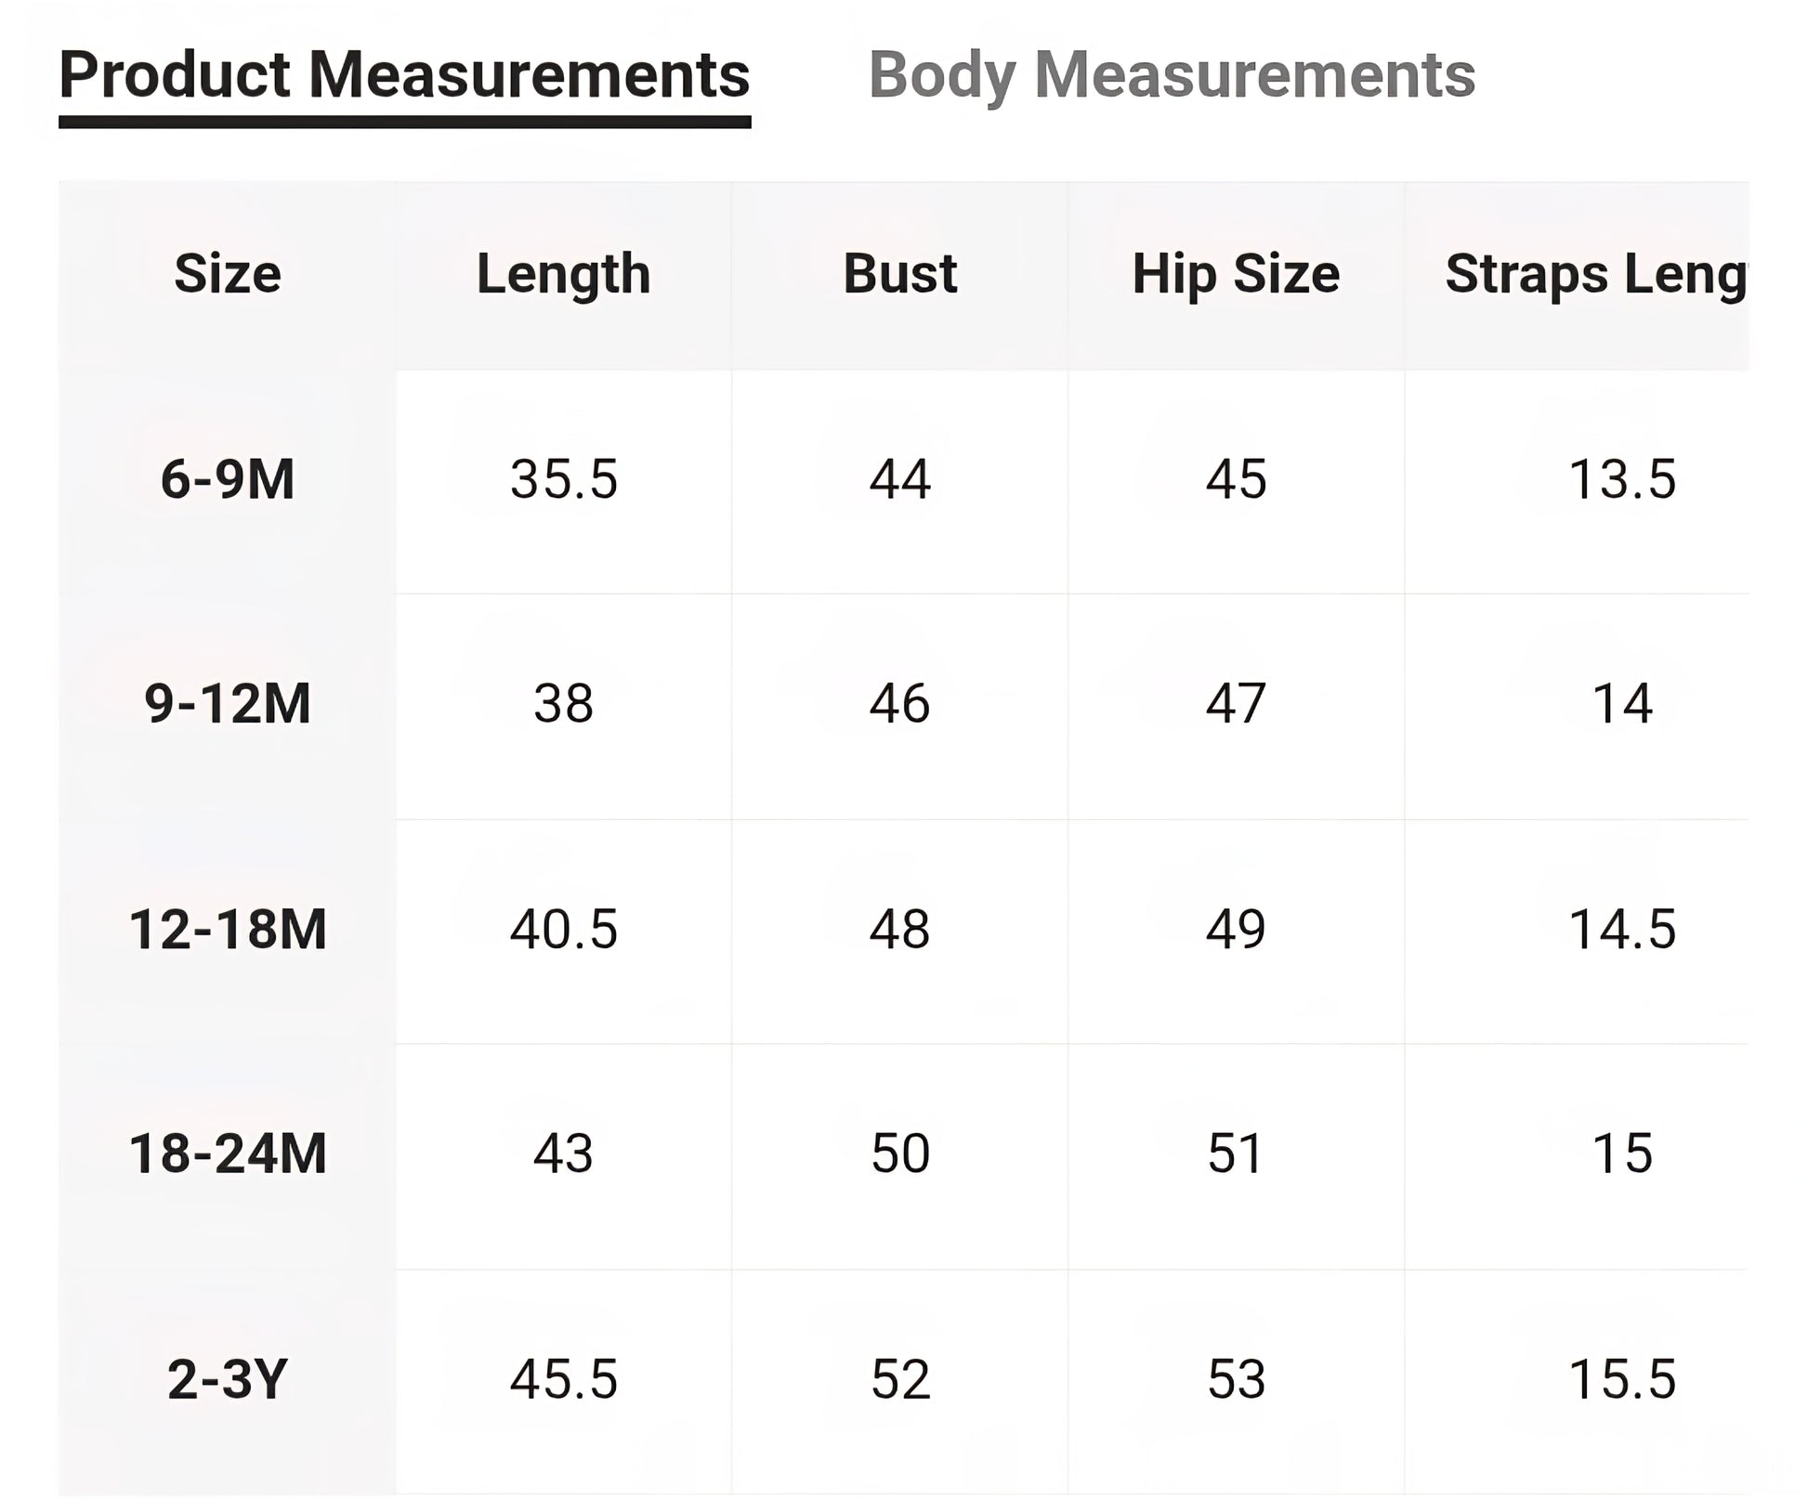The height and width of the screenshot is (1499, 1808).
Task: Switch to the Body Measurements tab
Action: 1171,75
